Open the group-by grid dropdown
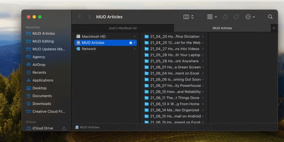Viewport: 284px width, 142px height. 212,17
